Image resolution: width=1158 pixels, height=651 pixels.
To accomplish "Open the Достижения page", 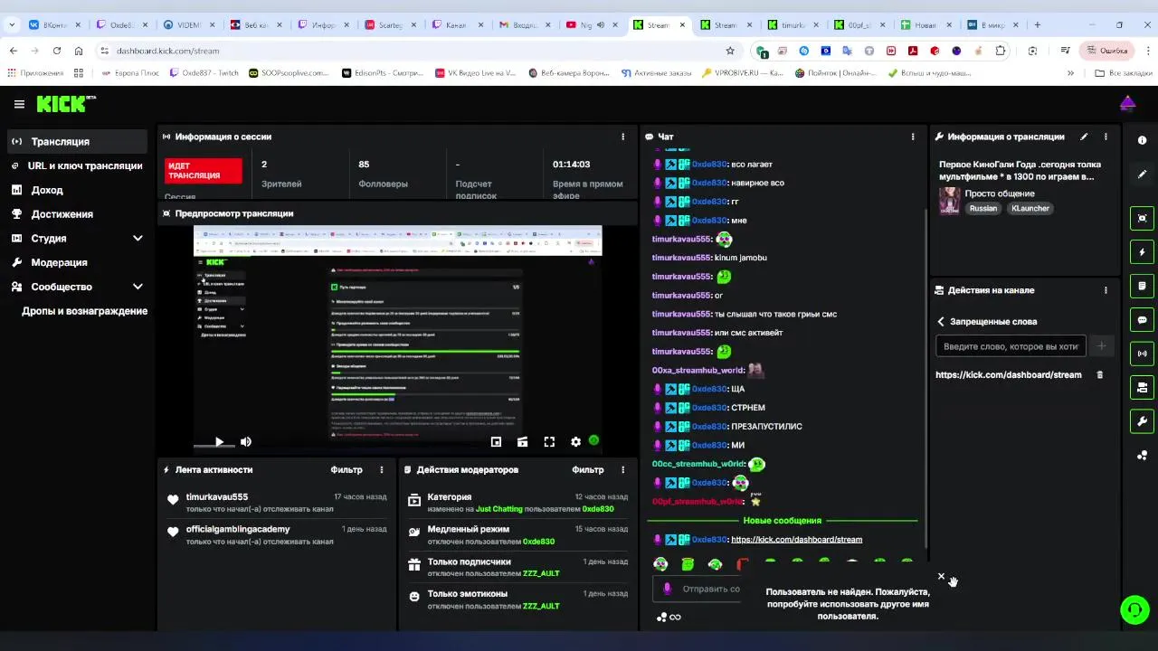I will pos(77,214).
